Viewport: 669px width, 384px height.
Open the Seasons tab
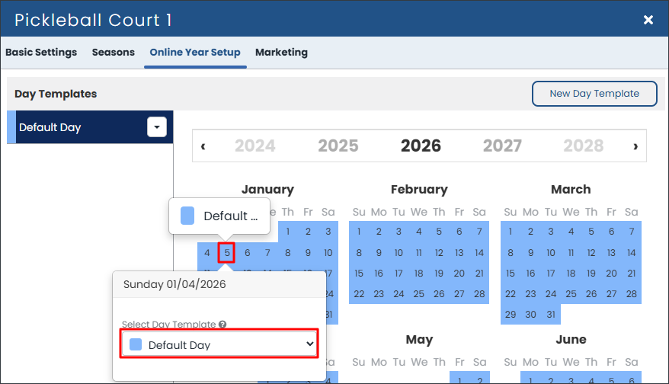point(113,52)
